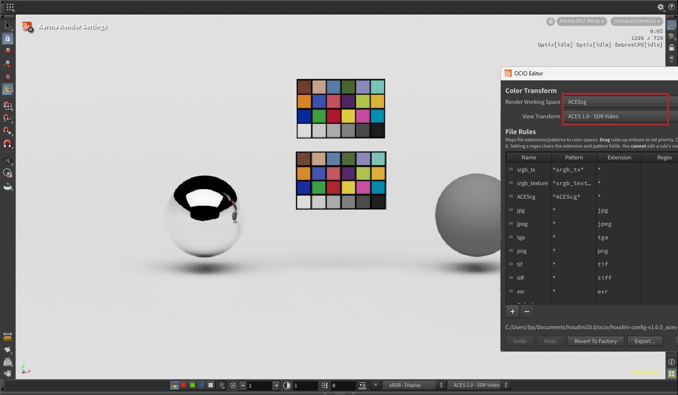Add a new file rule with plus button
This screenshot has width=678, height=395.
512,311
